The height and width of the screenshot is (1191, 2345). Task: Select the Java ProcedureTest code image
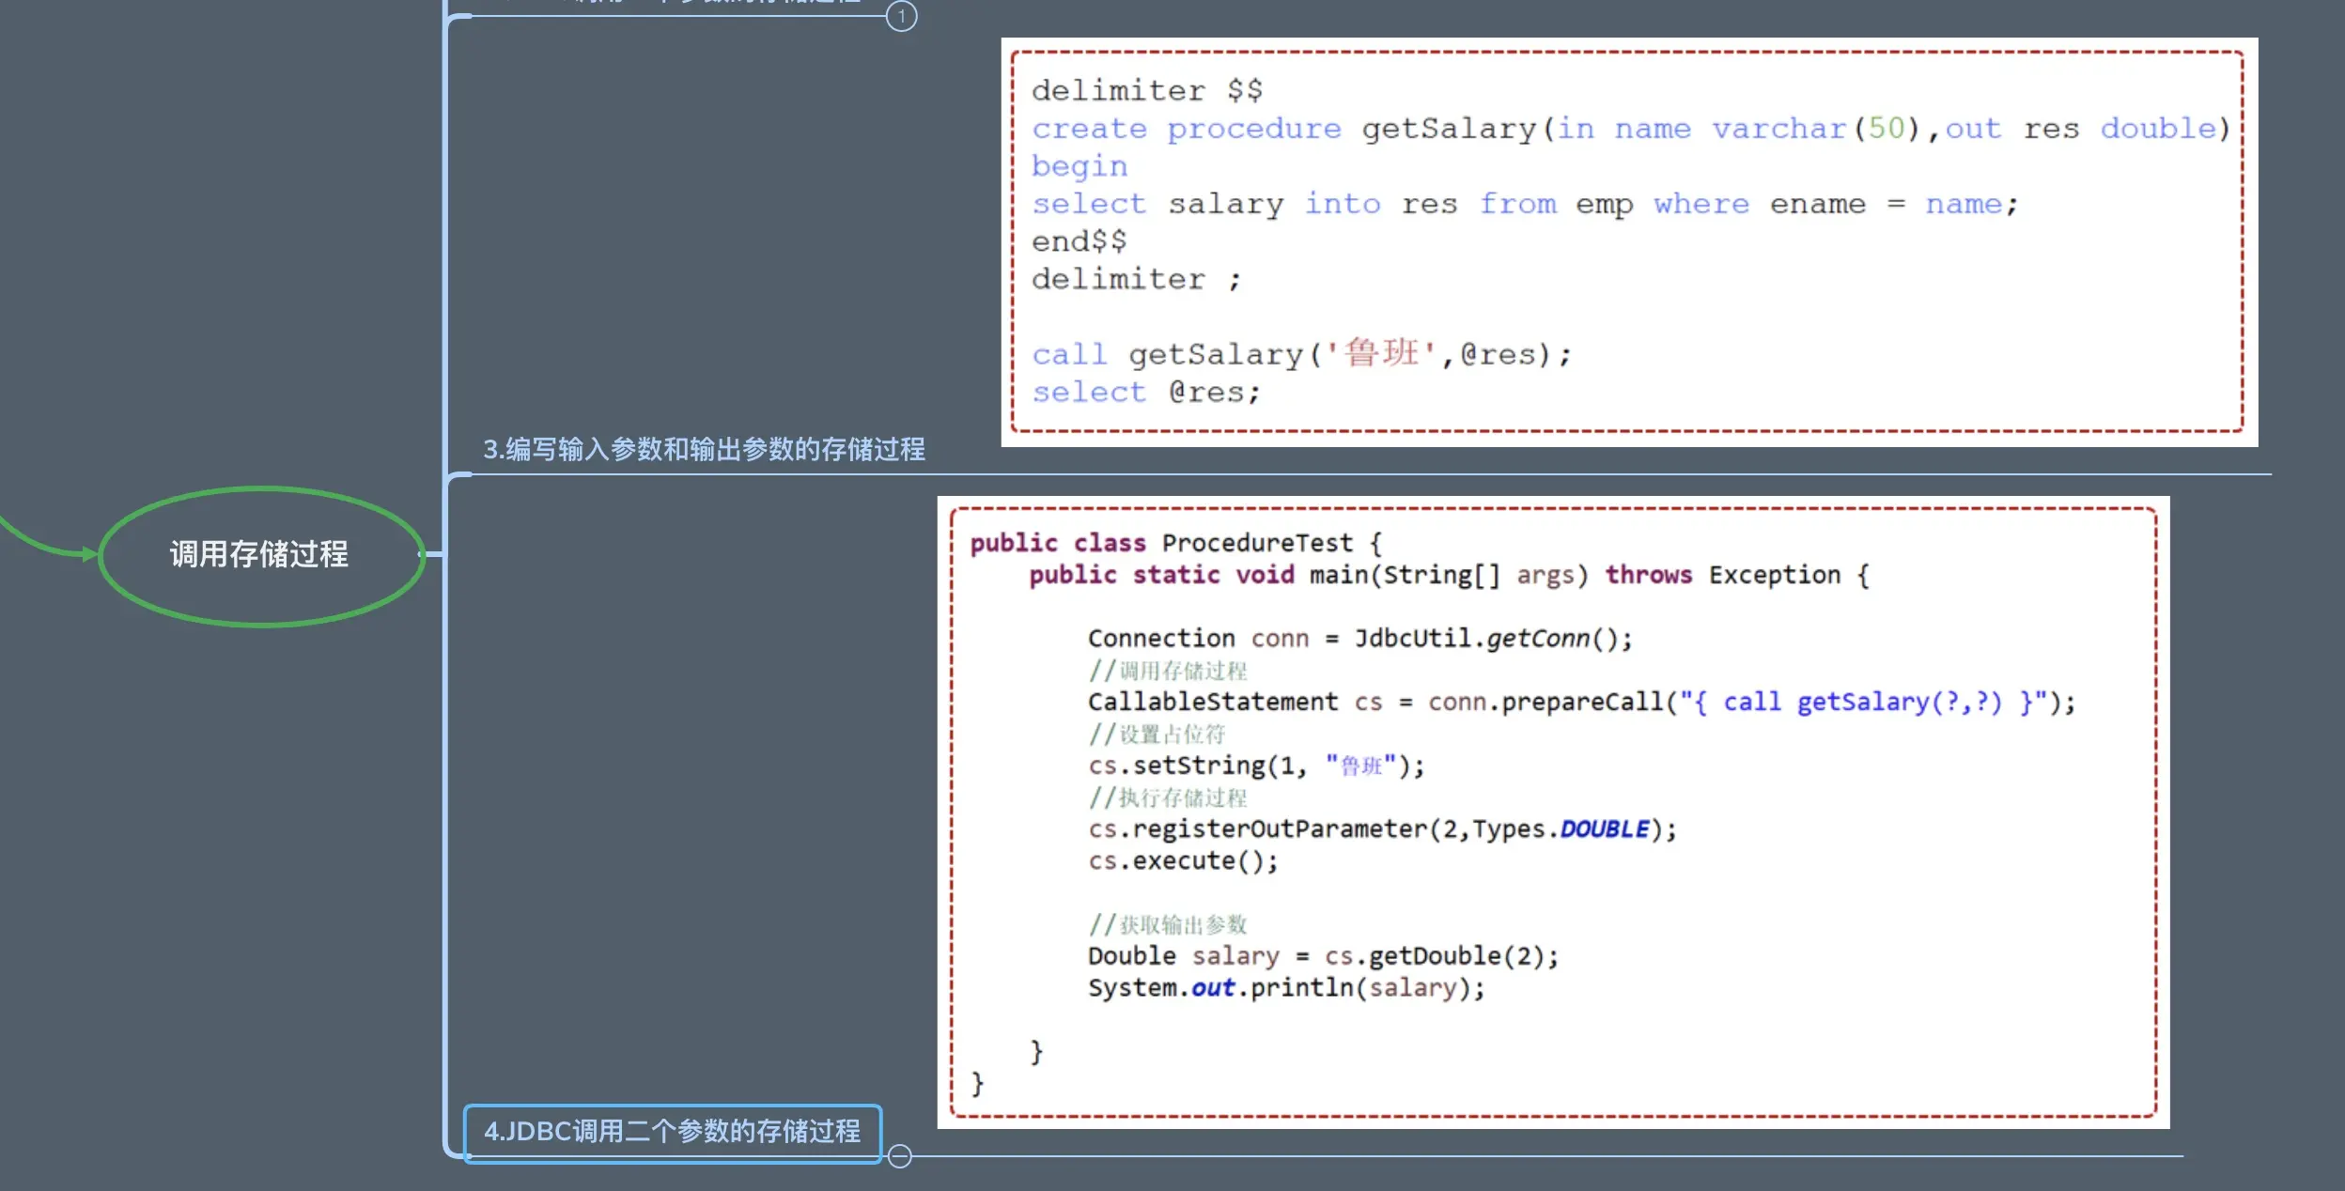[x=1552, y=812]
